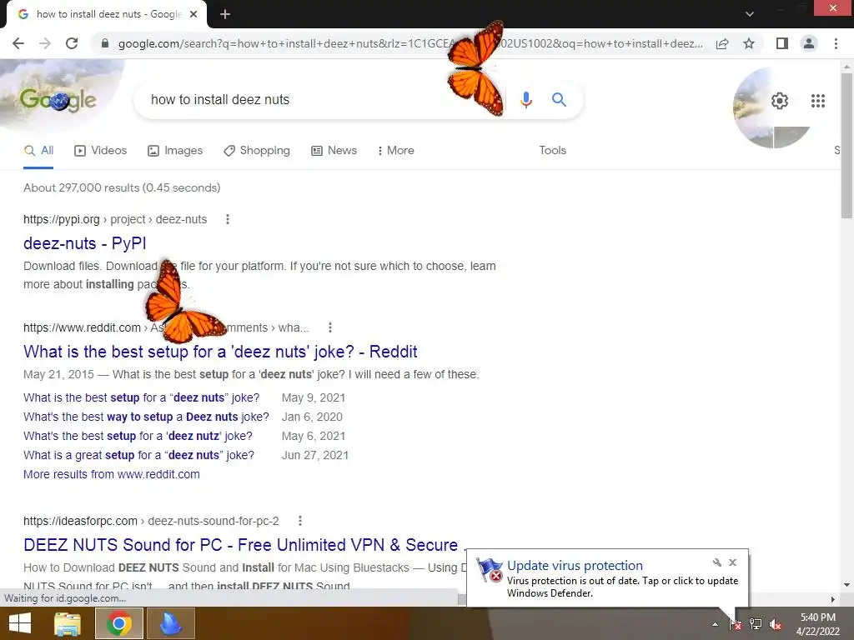
Task: Click the wrench icon in the notification
Action: tap(716, 562)
